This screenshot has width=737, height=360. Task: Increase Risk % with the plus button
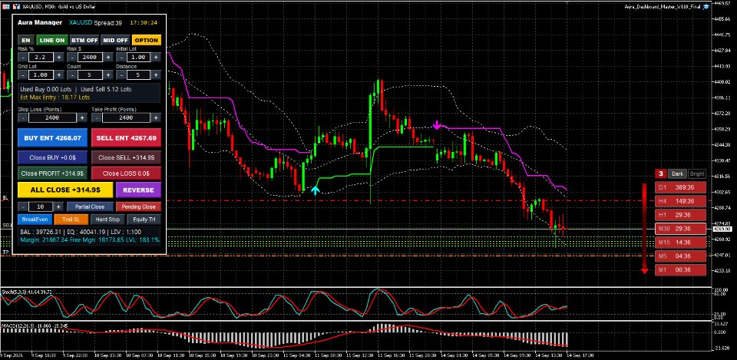pos(59,58)
